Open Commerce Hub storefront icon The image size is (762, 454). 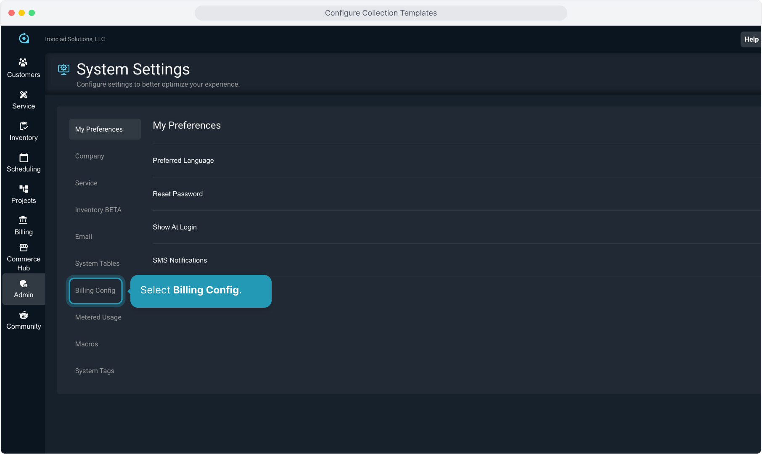[24, 248]
